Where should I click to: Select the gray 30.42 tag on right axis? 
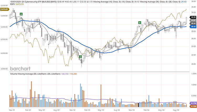(193, 23)
